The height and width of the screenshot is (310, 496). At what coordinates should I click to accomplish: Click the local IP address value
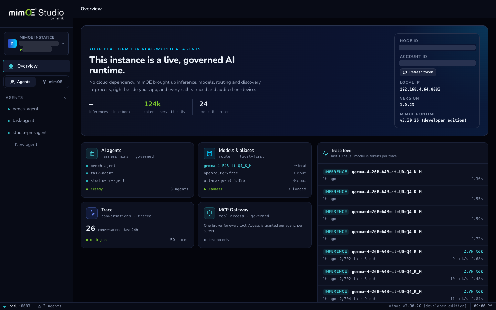coord(420,90)
